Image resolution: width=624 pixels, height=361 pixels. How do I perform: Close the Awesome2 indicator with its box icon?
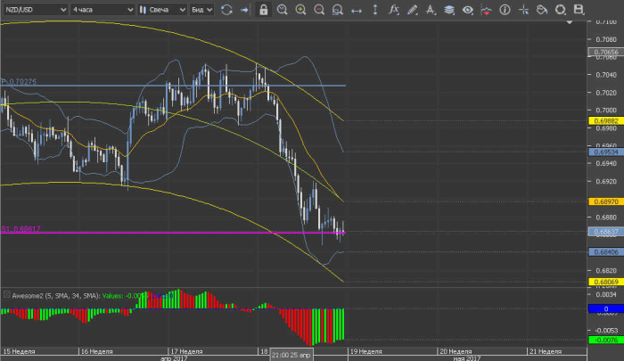pyautogui.click(x=7, y=294)
